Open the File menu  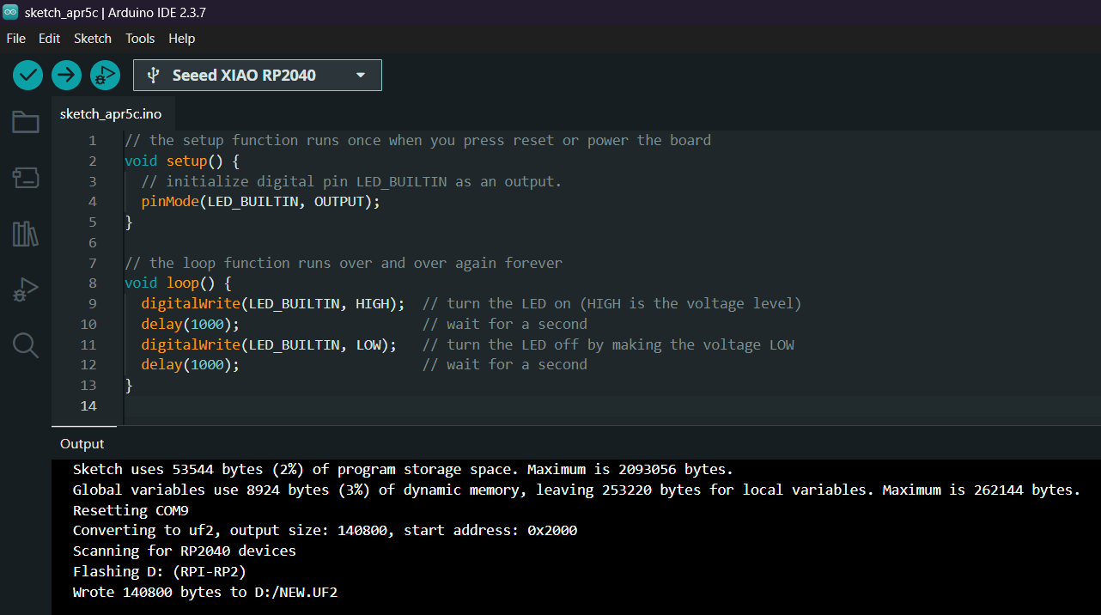click(16, 39)
